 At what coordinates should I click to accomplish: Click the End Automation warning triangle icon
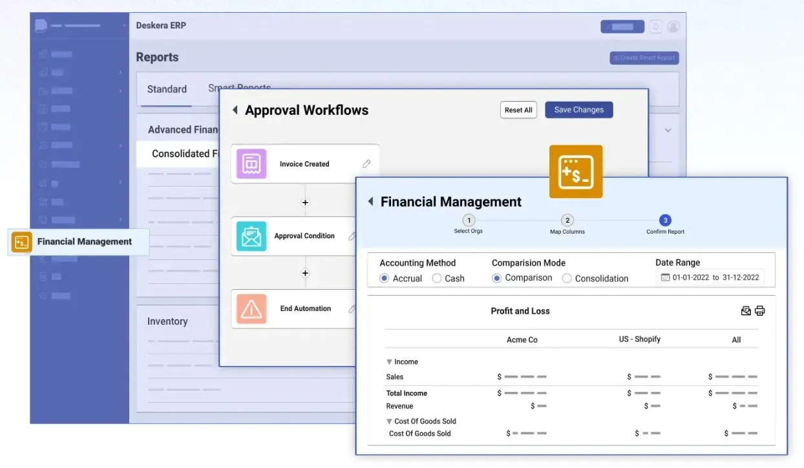pyautogui.click(x=251, y=309)
